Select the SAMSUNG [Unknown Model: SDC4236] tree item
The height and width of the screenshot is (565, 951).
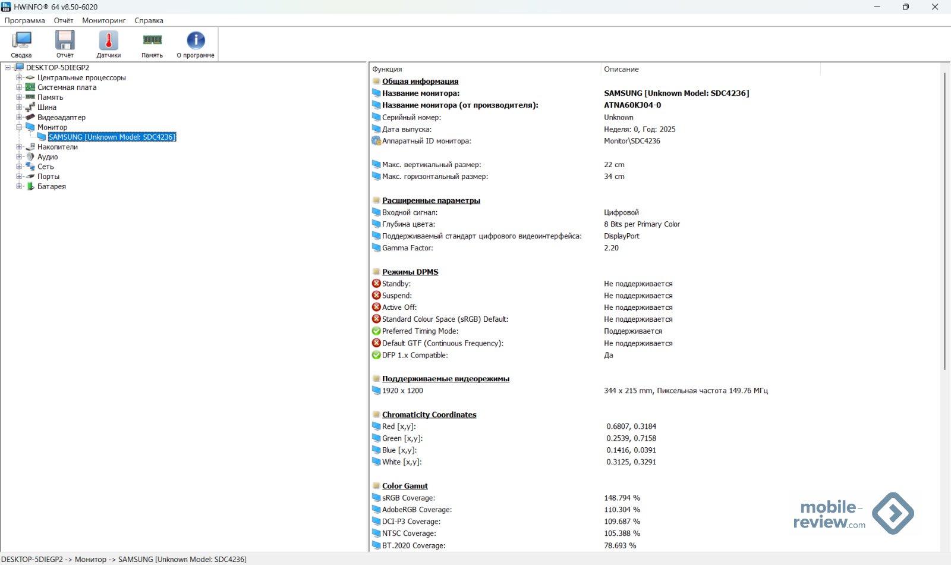112,137
